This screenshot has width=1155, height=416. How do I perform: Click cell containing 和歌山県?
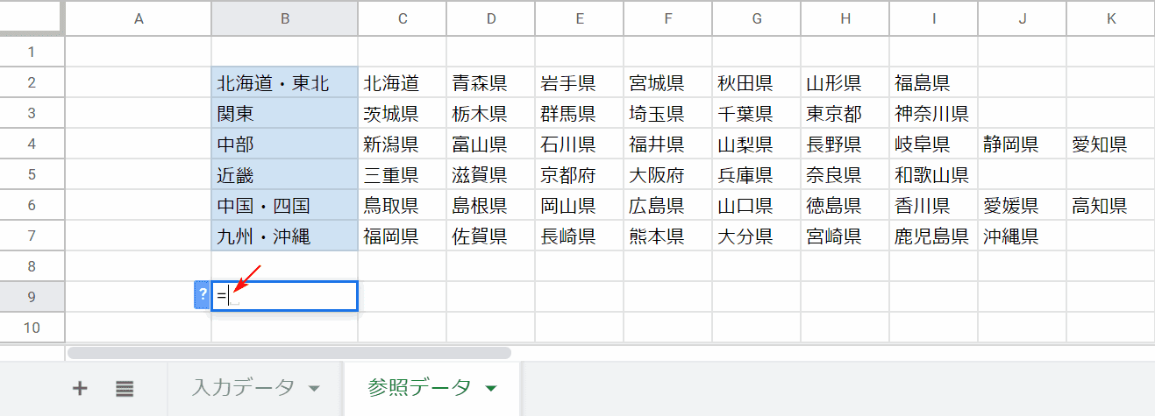pos(933,175)
